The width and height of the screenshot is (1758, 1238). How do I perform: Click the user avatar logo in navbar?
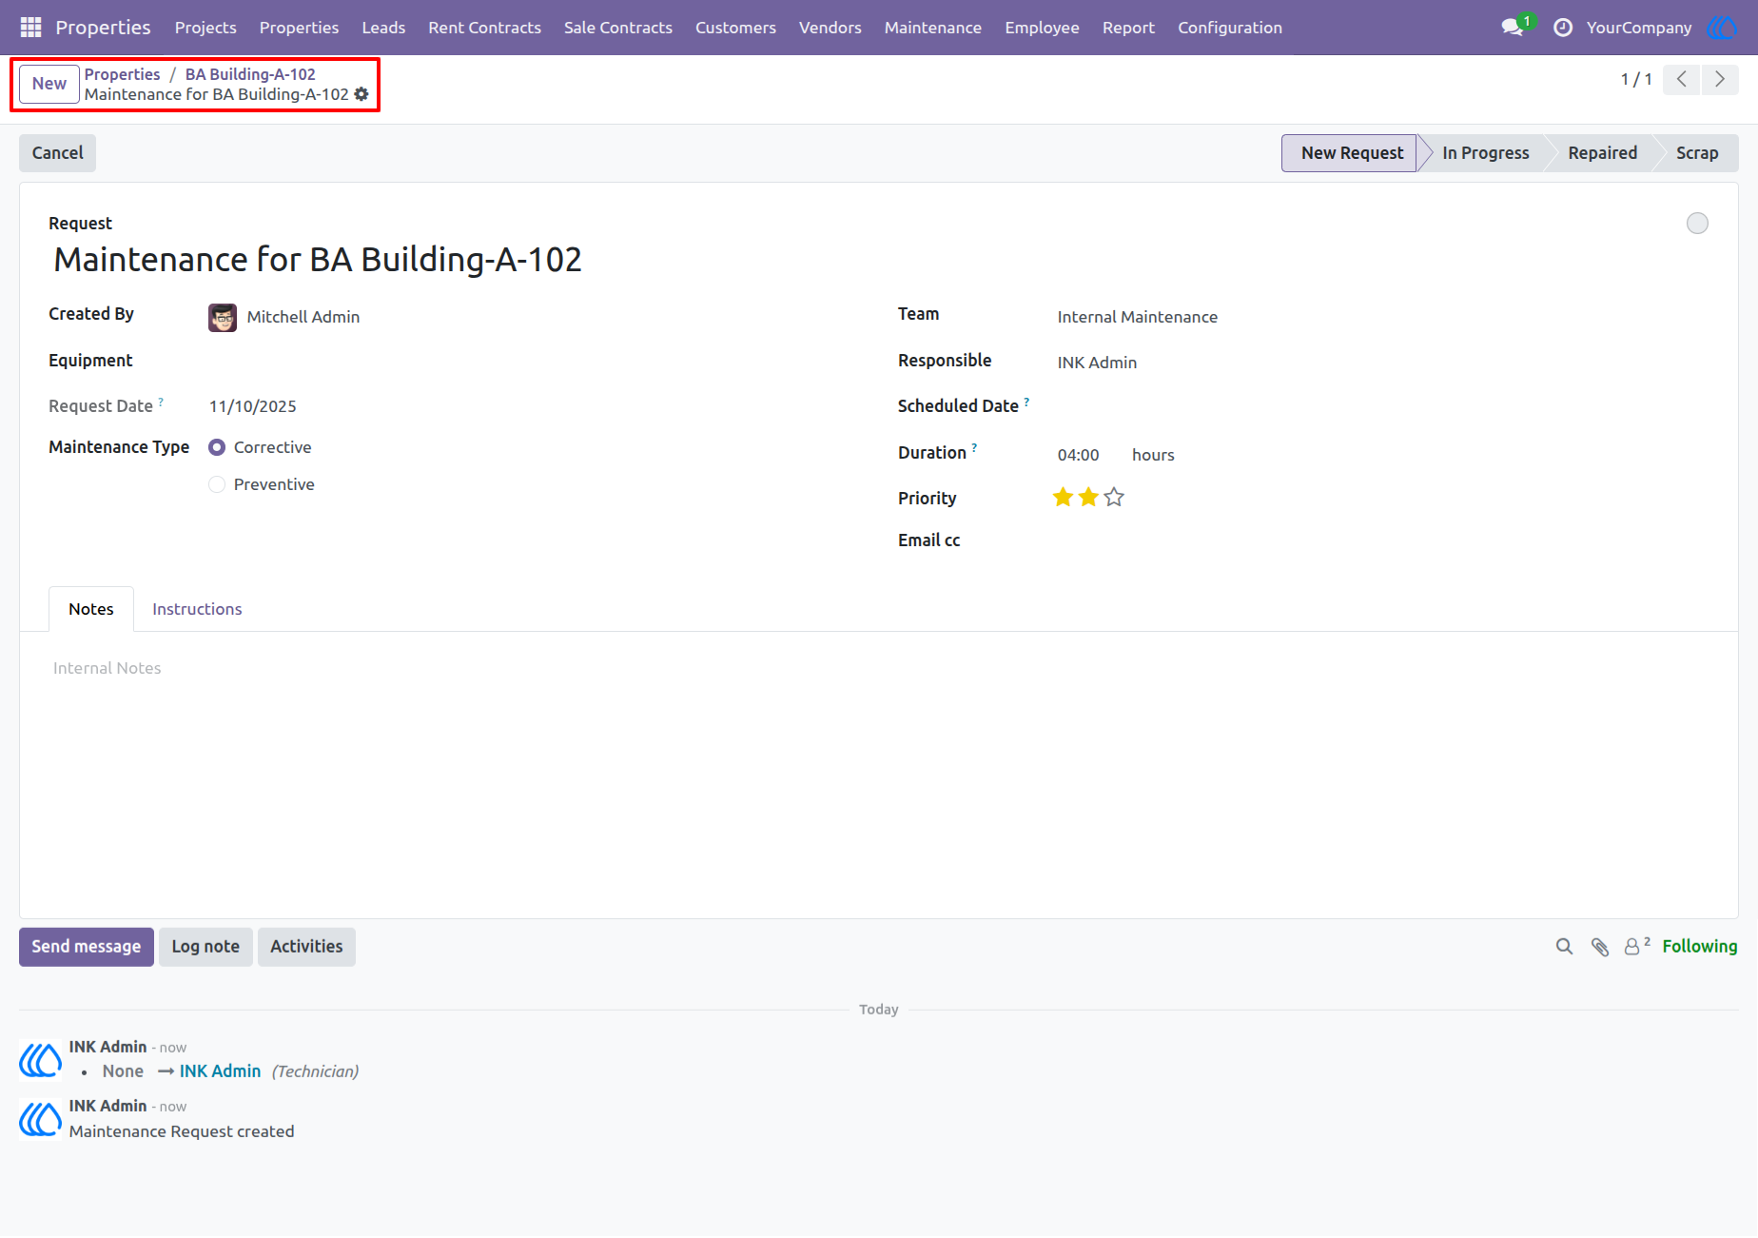pos(1722,28)
